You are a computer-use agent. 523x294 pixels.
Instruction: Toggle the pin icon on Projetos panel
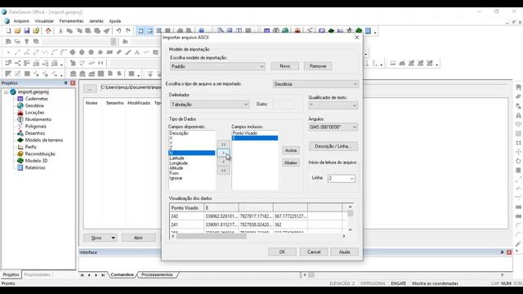point(65,82)
